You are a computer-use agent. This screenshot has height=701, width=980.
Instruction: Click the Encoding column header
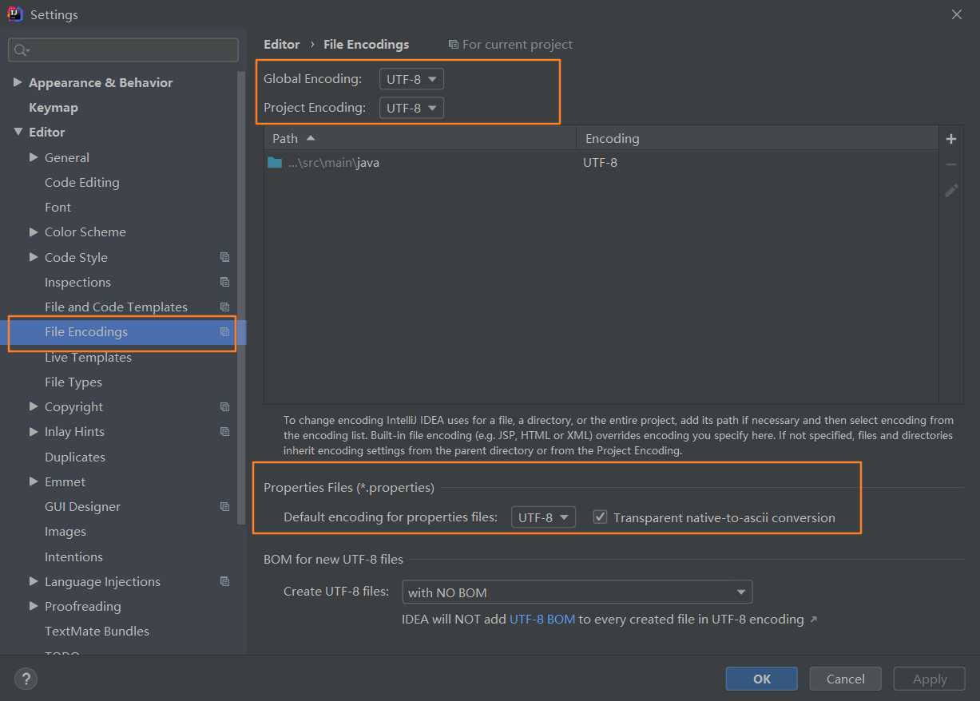pos(757,138)
